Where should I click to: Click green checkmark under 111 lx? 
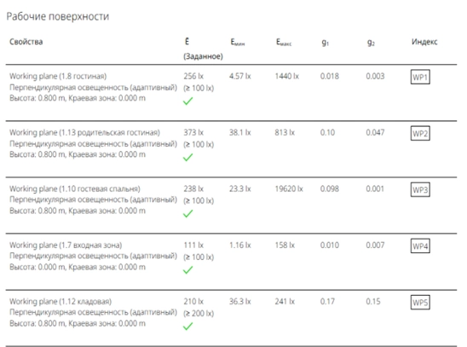[188, 270]
